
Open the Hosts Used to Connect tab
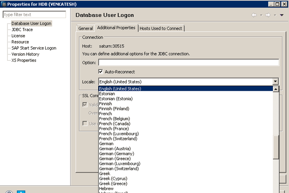tap(161, 28)
